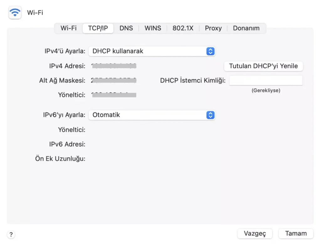Click the blurred IPv4 Yöneltici value
Viewport: 321px width, 244px height.
(x=114, y=95)
